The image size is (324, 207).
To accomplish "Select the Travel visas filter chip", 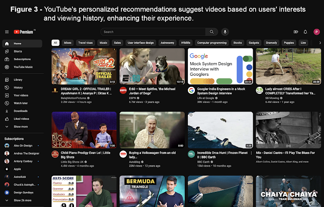I will tap(86, 43).
